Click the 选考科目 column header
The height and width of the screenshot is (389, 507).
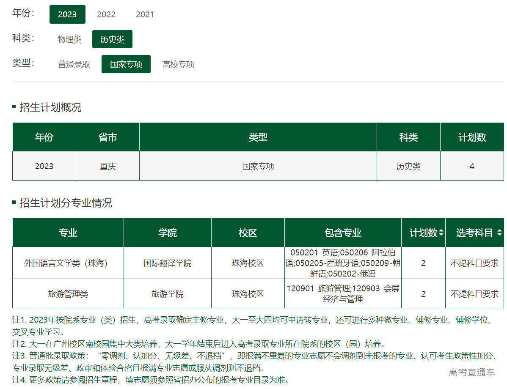(x=474, y=233)
